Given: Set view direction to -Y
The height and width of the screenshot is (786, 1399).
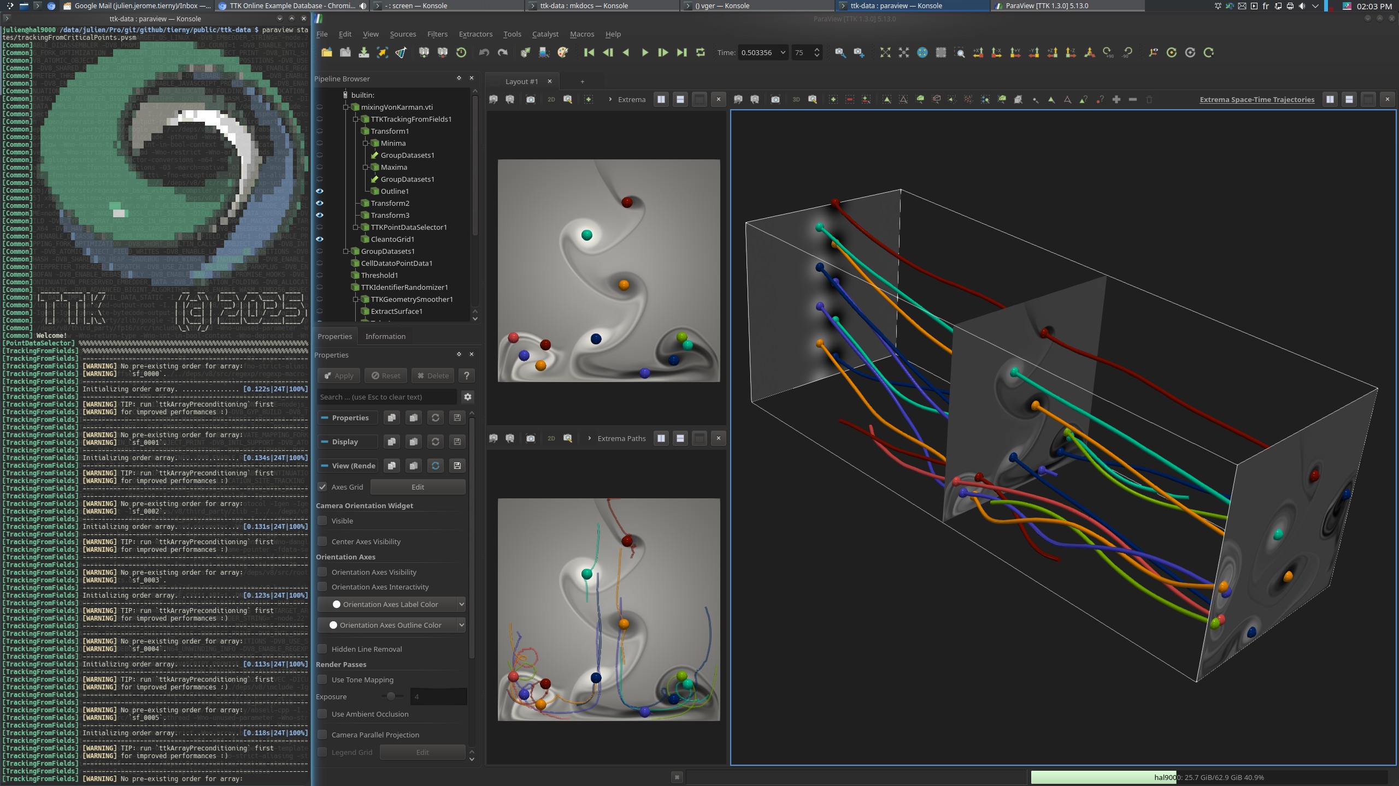Looking at the screenshot, I should pyautogui.click(x=1034, y=52).
